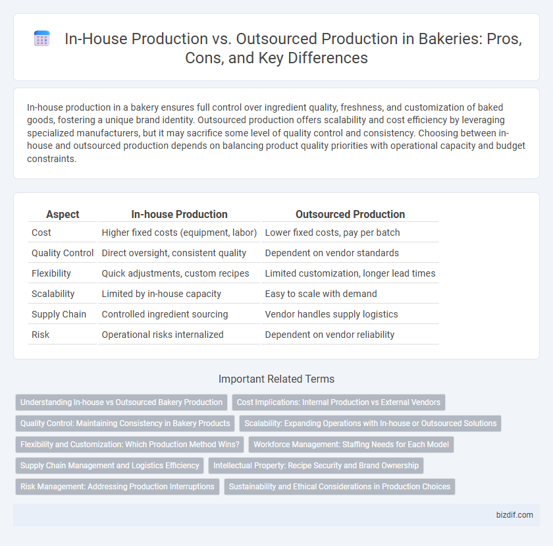Click the 'Important Related Terms' heading
The height and width of the screenshot is (546, 553).
276,379
